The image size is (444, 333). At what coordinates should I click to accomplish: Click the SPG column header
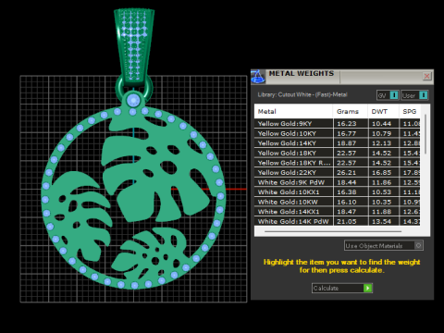410,111
